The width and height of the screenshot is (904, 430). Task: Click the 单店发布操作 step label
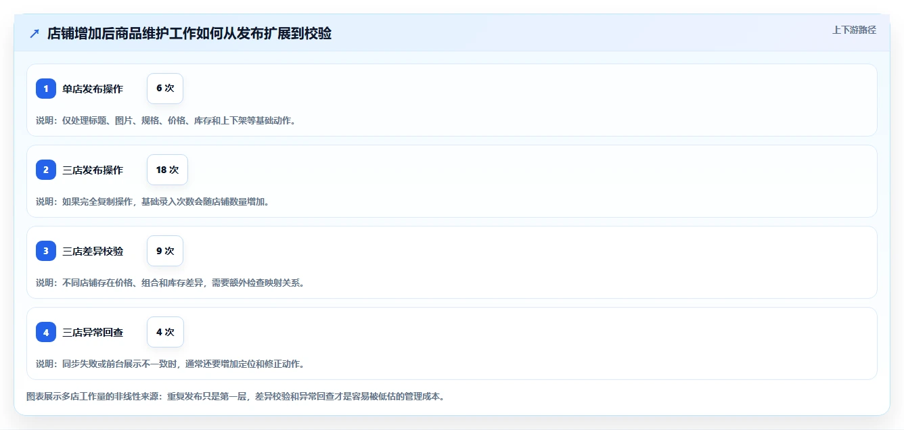pyautogui.click(x=93, y=89)
